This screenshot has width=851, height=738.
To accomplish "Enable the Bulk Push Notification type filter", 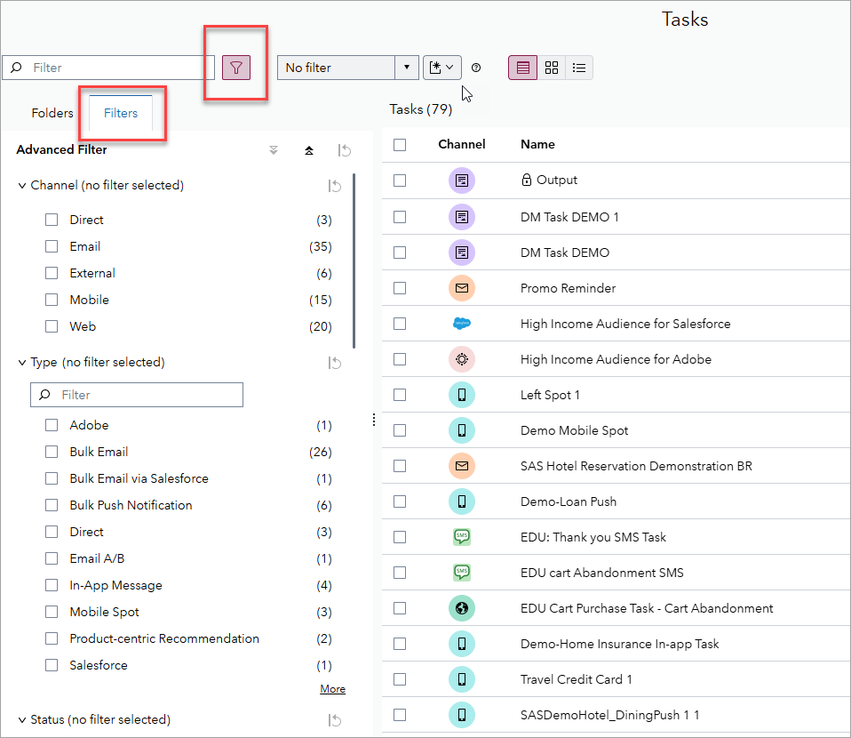I will pyautogui.click(x=52, y=505).
